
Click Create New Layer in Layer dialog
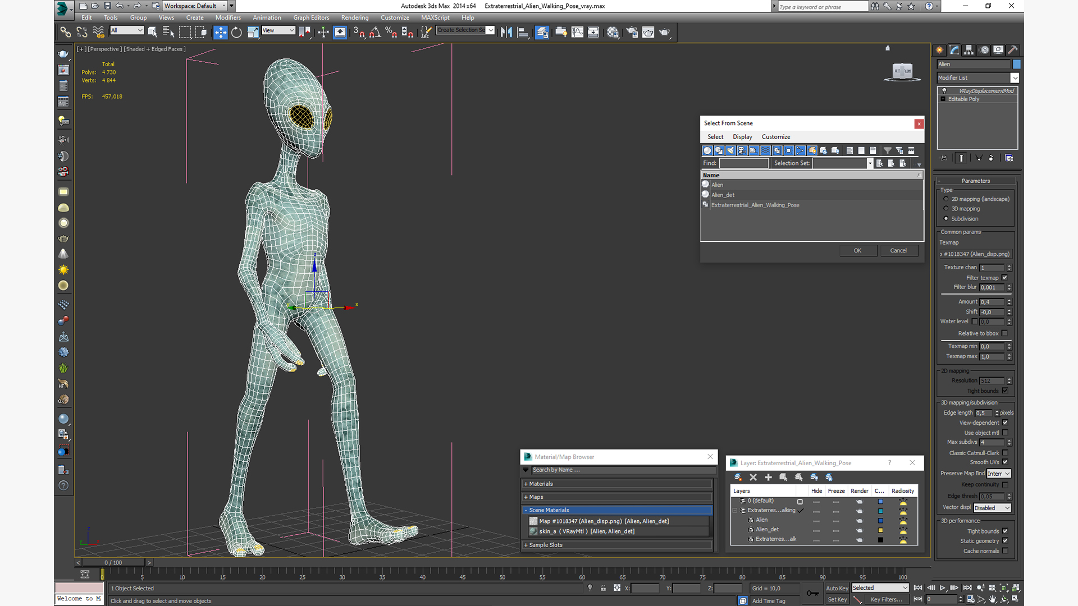coord(738,478)
